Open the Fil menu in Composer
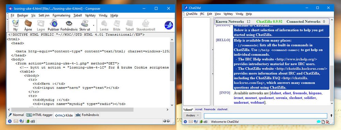The height and width of the screenshot is (130, 341). (12, 15)
